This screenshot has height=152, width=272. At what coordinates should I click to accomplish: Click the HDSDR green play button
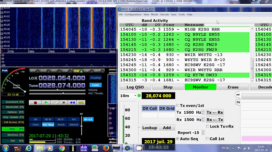46,103
